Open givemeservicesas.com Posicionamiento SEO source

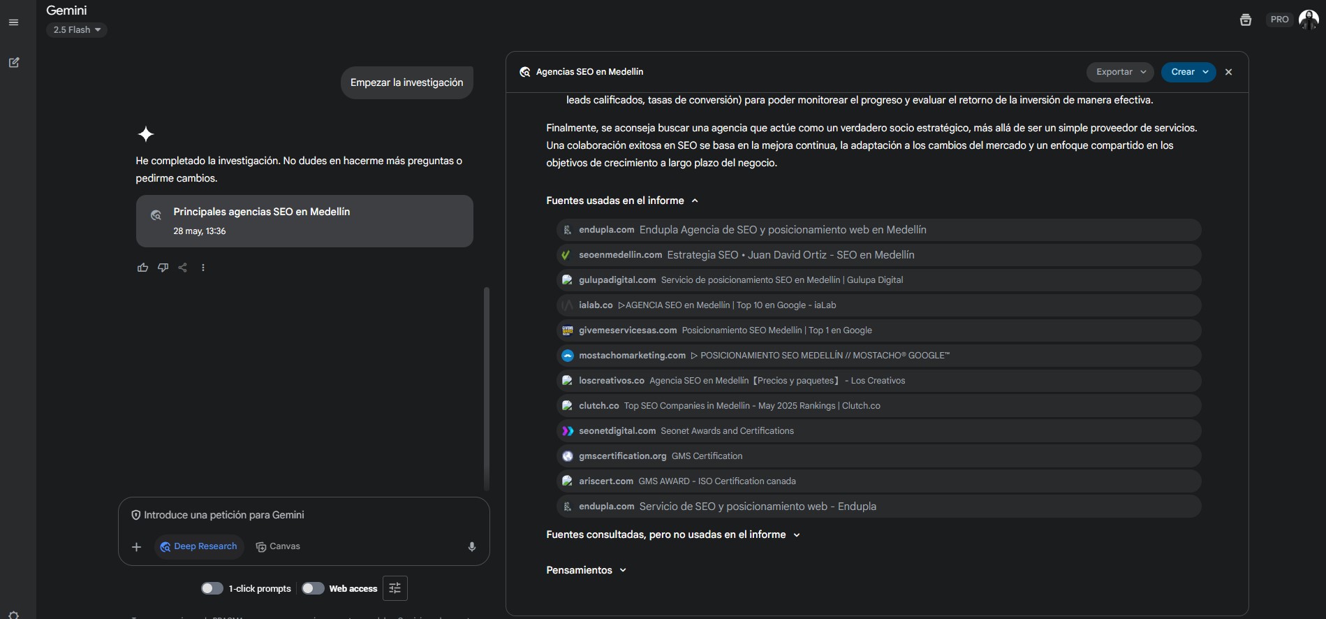click(878, 330)
